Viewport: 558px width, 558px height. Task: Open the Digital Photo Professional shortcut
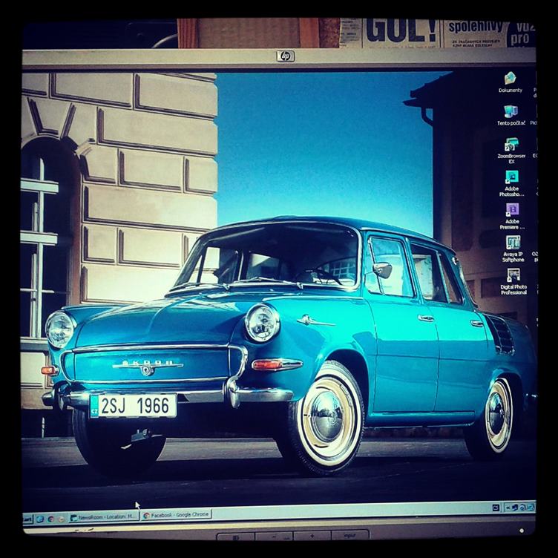pyautogui.click(x=513, y=281)
